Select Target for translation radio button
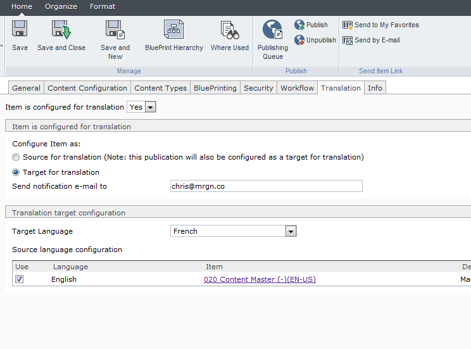The width and height of the screenshot is (471, 349). (16, 172)
